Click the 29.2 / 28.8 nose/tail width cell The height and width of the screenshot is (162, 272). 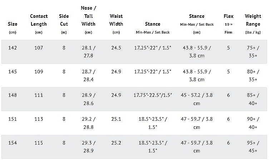pyautogui.click(x=88, y=123)
